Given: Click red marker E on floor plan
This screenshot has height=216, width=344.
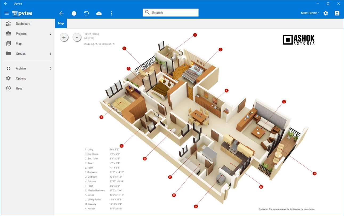Looking at the screenshot, I should point(122,146).
